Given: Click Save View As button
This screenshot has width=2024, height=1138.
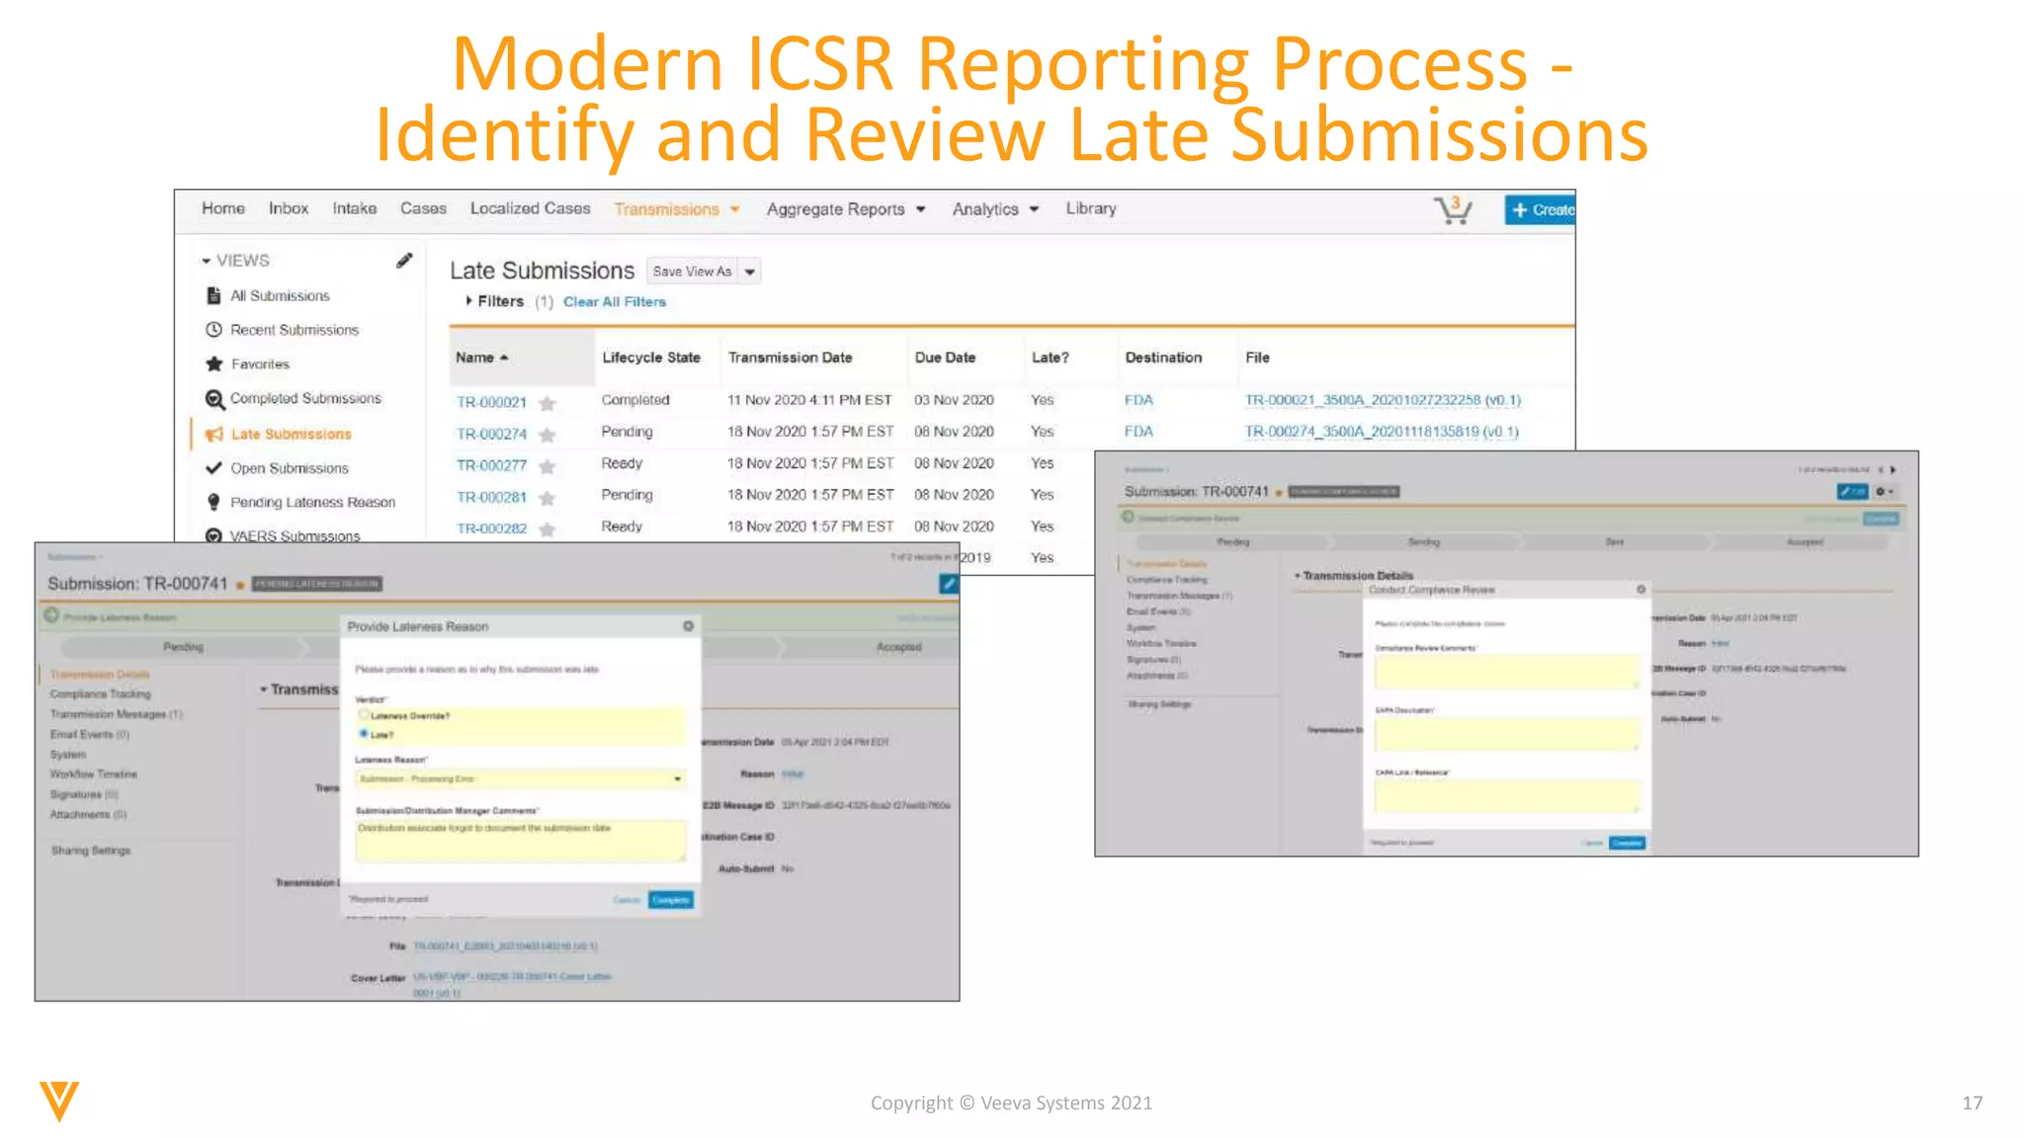Looking at the screenshot, I should (693, 272).
